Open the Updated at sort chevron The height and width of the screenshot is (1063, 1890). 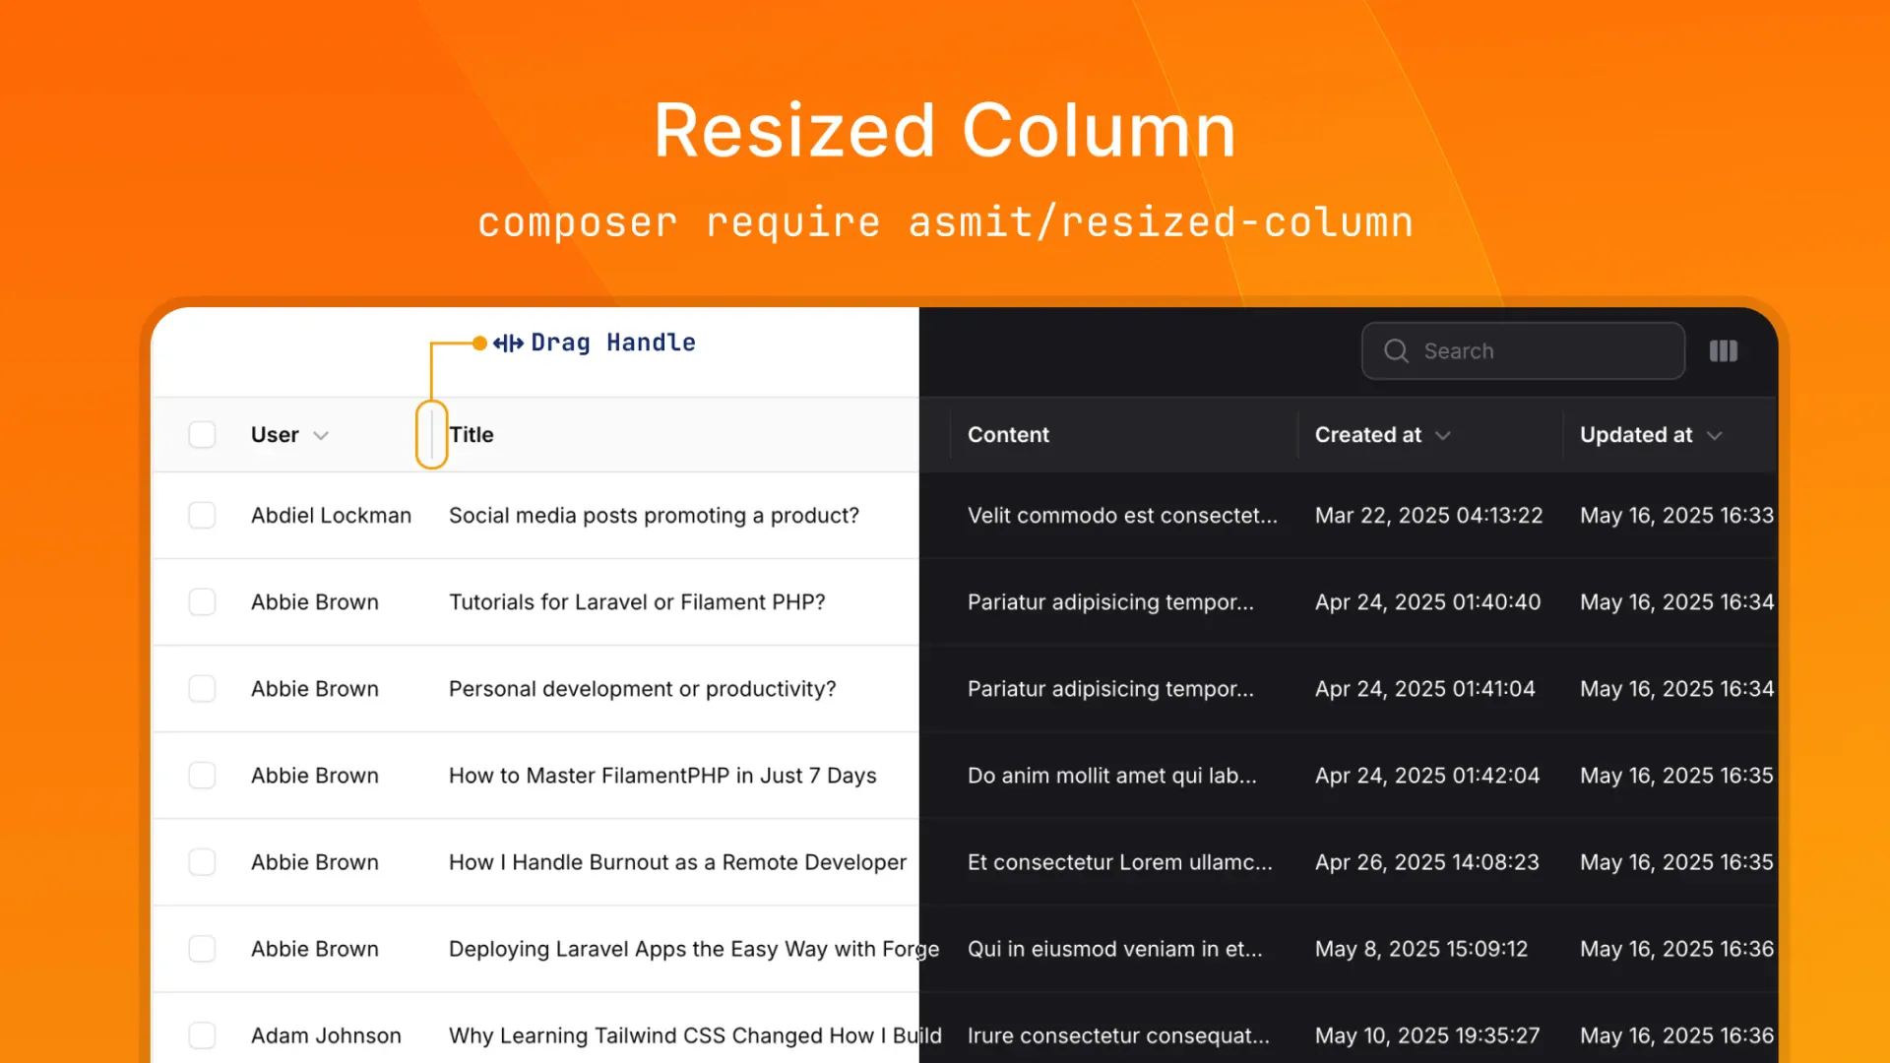(1715, 434)
